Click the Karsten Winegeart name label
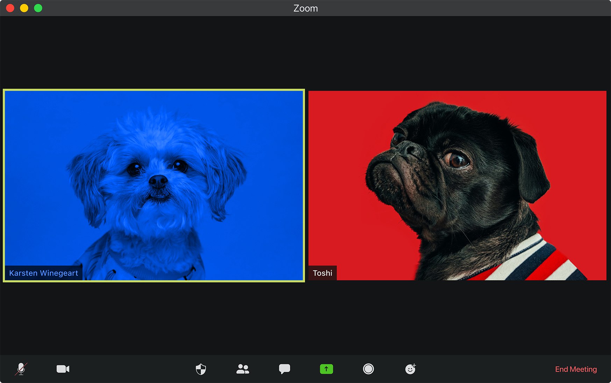Screen dimensions: 611x383 (44, 273)
